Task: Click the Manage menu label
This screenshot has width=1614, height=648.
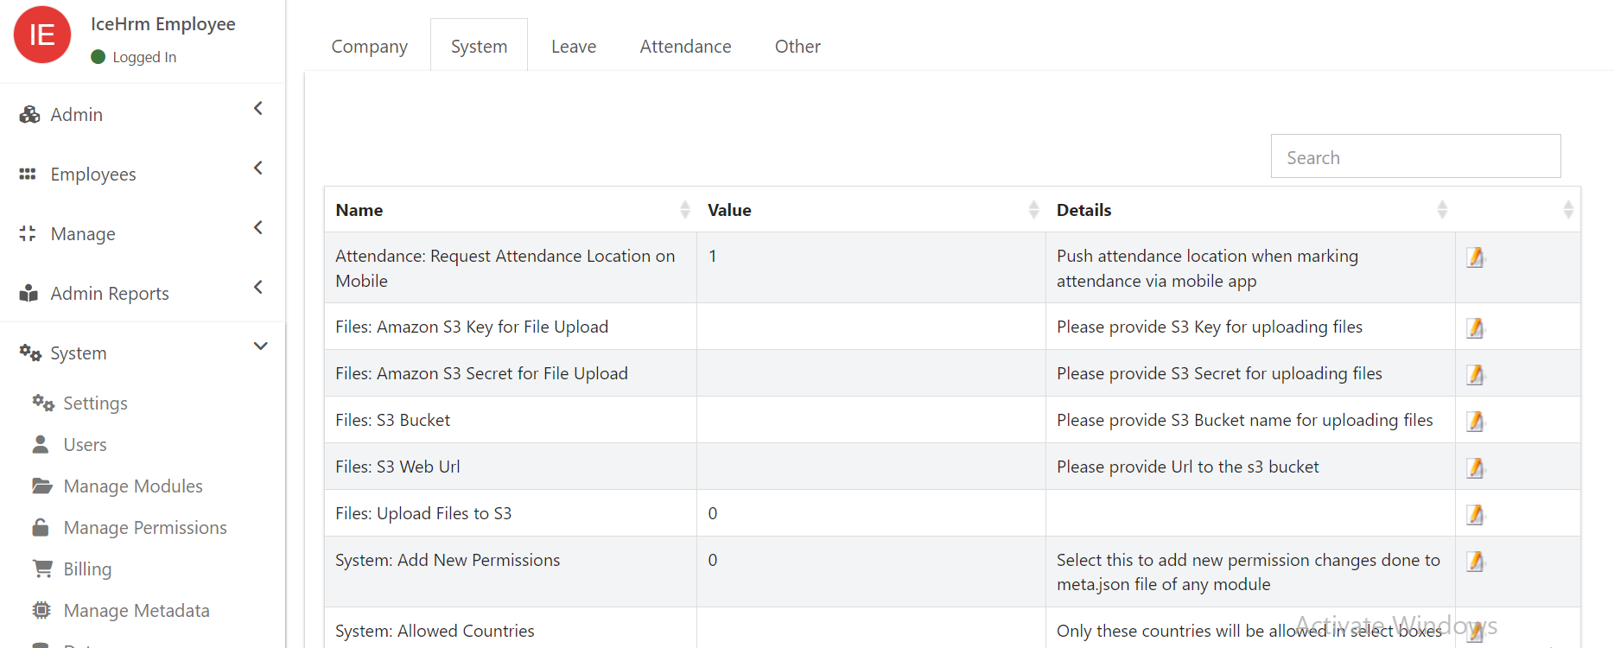Action: click(83, 234)
